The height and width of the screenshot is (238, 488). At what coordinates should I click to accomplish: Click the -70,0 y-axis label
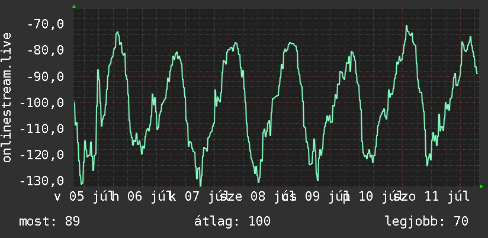pos(46,24)
